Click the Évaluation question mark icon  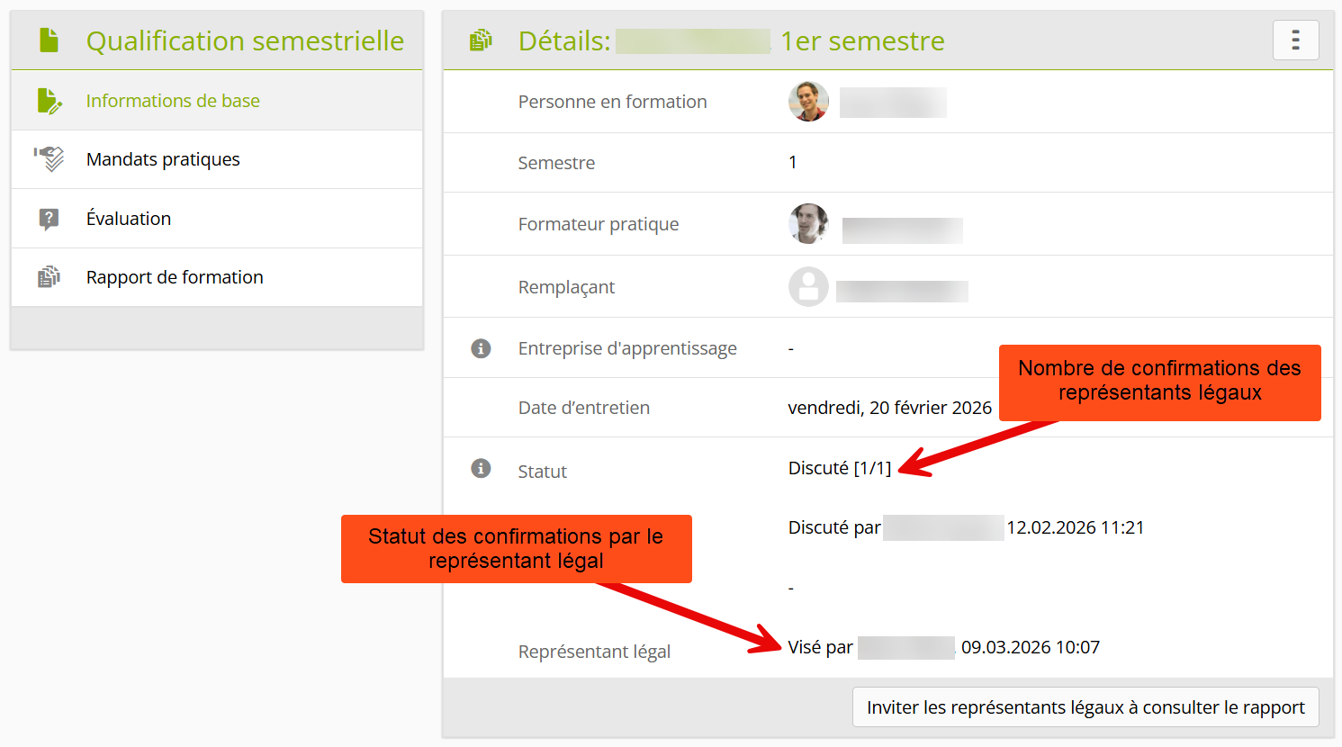(50, 219)
